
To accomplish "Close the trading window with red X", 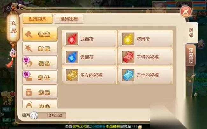I will point(186,12).
